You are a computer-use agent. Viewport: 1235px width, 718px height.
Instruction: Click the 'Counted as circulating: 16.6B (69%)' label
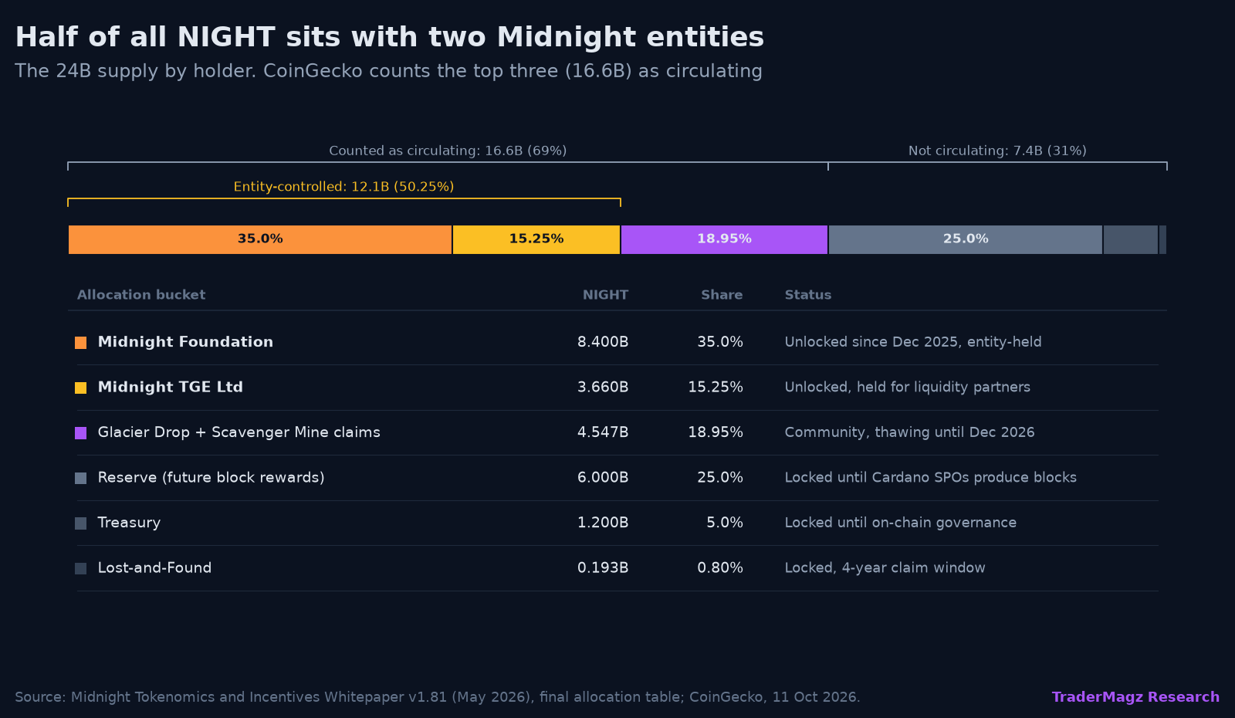(448, 151)
